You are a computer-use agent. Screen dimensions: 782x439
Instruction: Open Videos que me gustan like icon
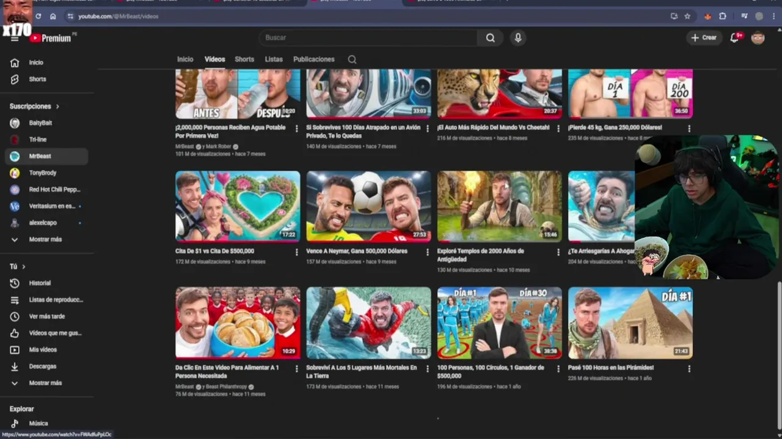tap(15, 333)
